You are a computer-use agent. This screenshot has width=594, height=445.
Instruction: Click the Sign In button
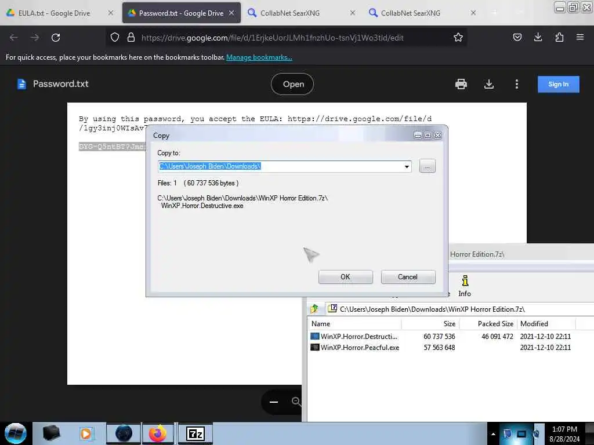(x=559, y=84)
